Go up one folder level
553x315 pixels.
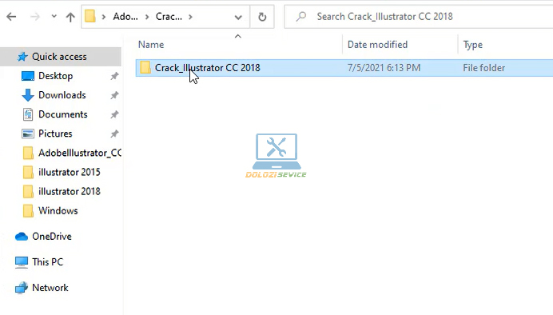(x=70, y=17)
